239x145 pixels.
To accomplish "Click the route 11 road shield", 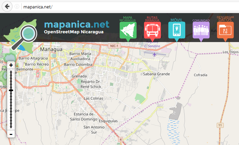I will coord(220,125).
